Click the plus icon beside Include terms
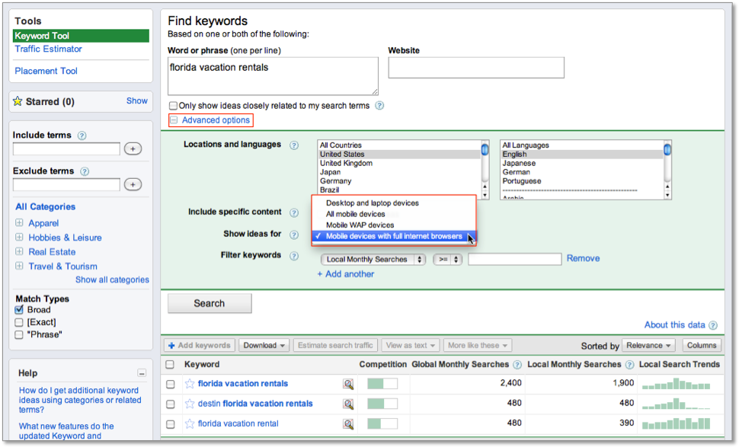The width and height of the screenshot is (739, 447). [x=133, y=148]
